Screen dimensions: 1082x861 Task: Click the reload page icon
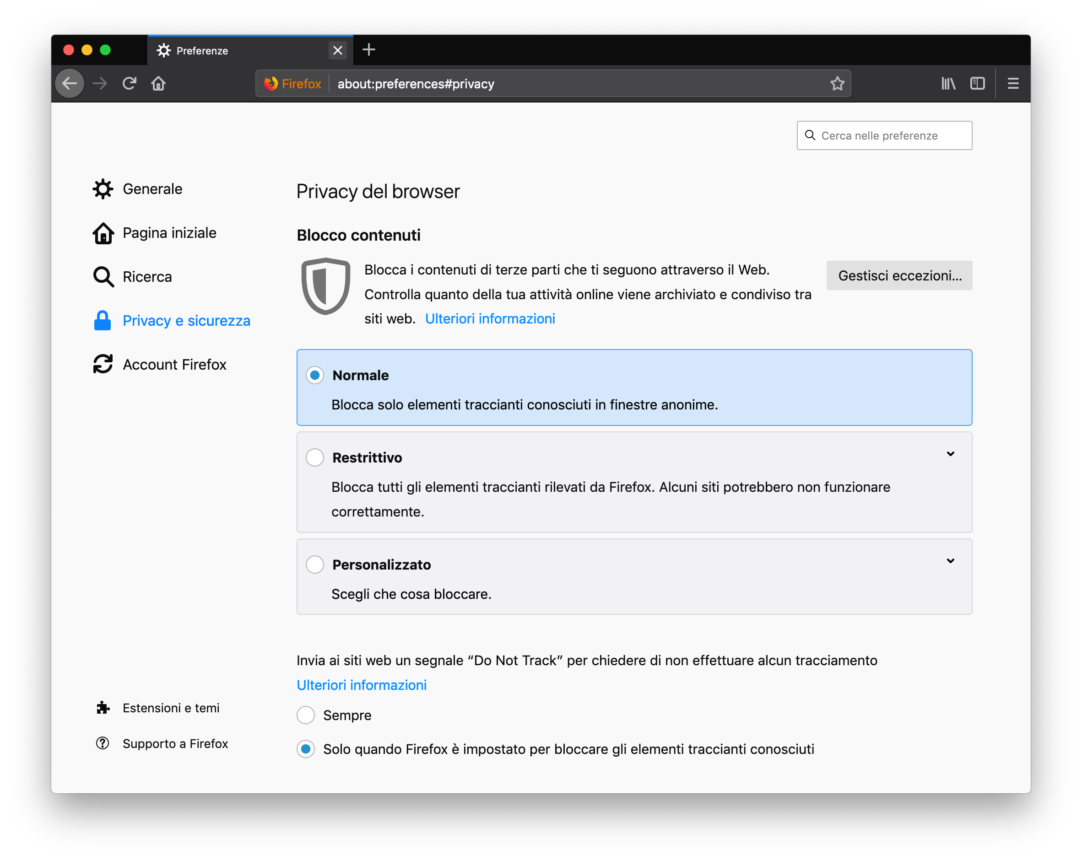pyautogui.click(x=130, y=83)
